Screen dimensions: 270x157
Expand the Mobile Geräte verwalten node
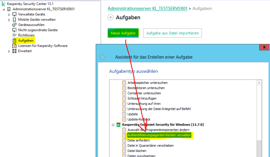pos(9,20)
